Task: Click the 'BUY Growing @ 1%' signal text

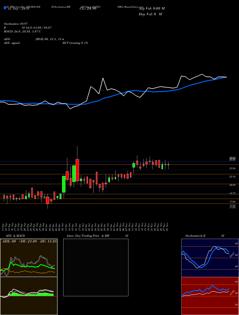Action: pos(75,43)
